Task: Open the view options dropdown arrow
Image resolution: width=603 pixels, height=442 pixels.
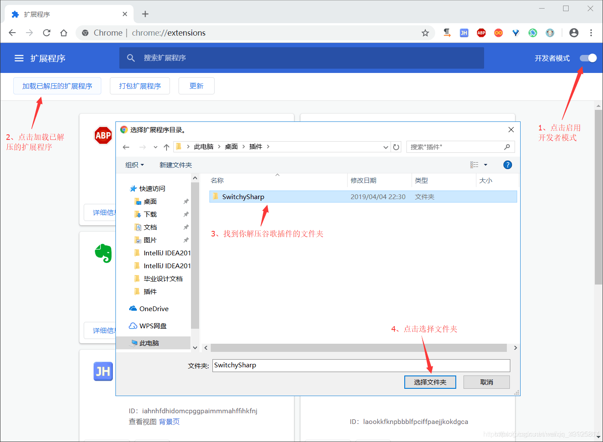Action: [x=485, y=165]
